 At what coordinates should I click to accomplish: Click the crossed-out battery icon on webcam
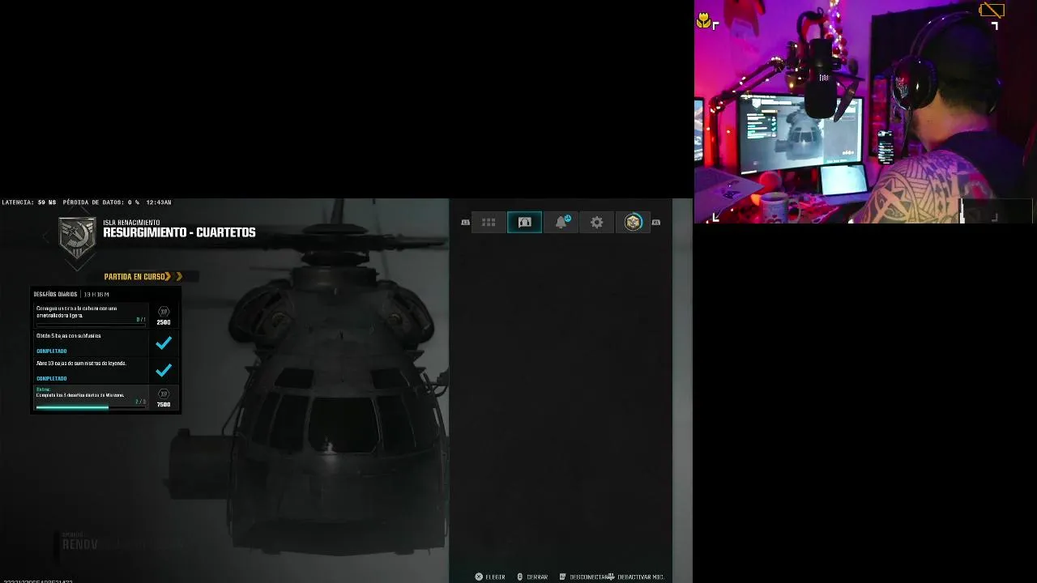[992, 11]
